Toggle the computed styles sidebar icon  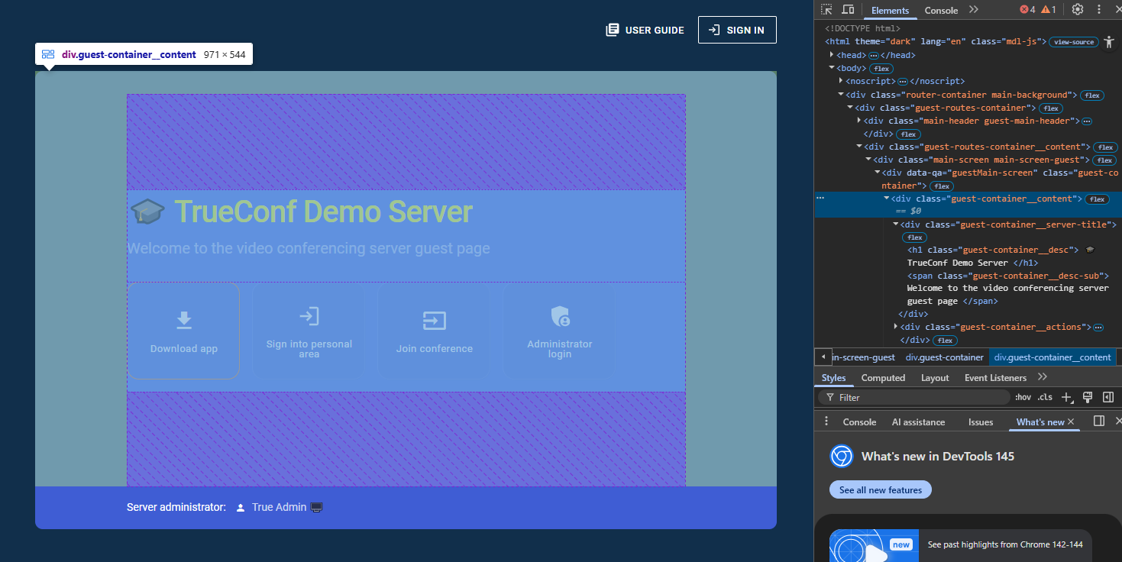[1108, 397]
